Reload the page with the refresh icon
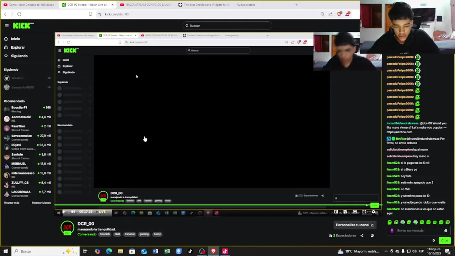The width and height of the screenshot is (455, 256). pos(19,14)
